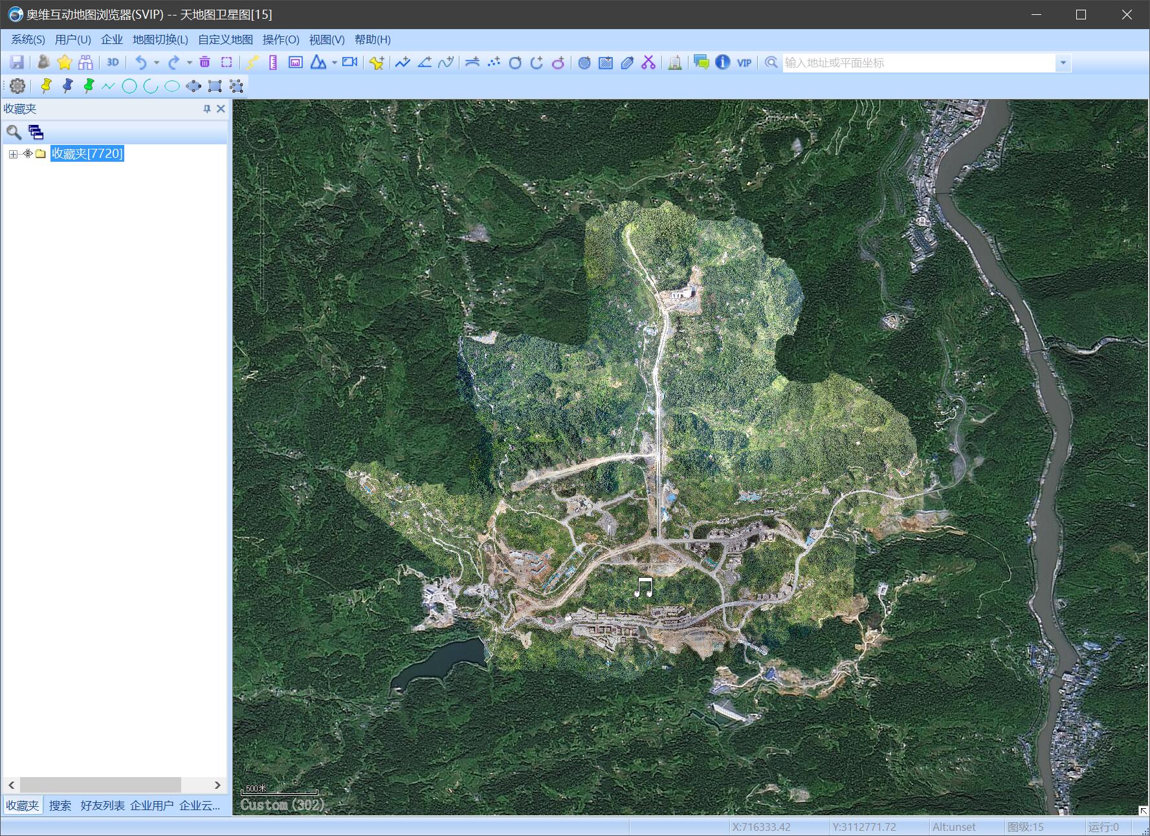Open the 帮助(H) menu
This screenshot has height=836, width=1150.
[x=373, y=39]
